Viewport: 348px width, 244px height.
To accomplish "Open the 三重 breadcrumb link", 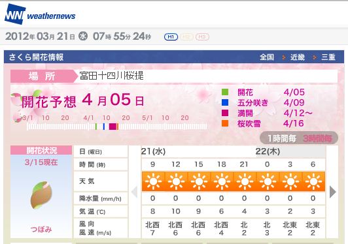I will click(x=328, y=57).
